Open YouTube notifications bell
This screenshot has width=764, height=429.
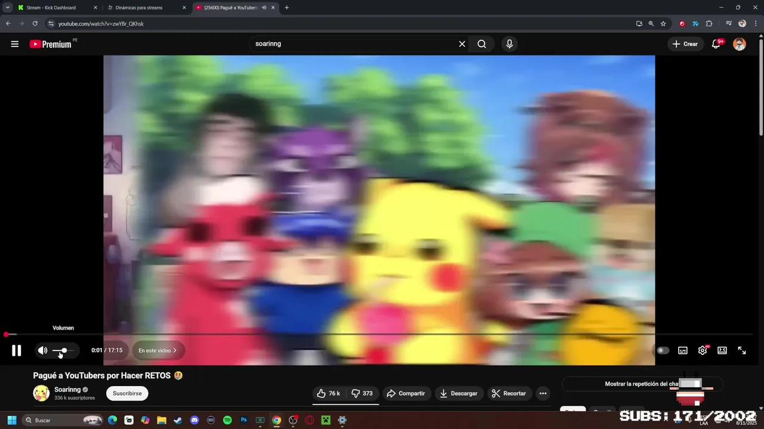coord(716,44)
